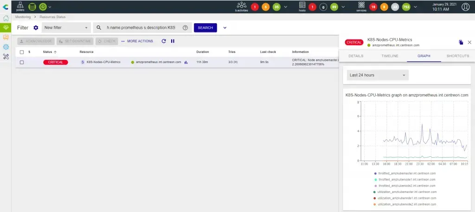This screenshot has width=475, height=212.
Task: Click red hosts counter showing 1
Action: tap(312, 7)
